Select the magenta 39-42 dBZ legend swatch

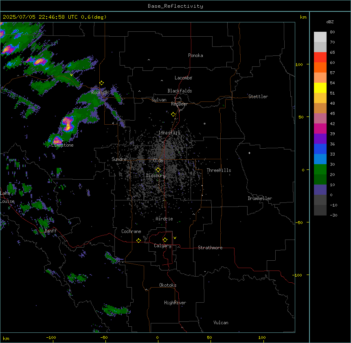[320, 128]
